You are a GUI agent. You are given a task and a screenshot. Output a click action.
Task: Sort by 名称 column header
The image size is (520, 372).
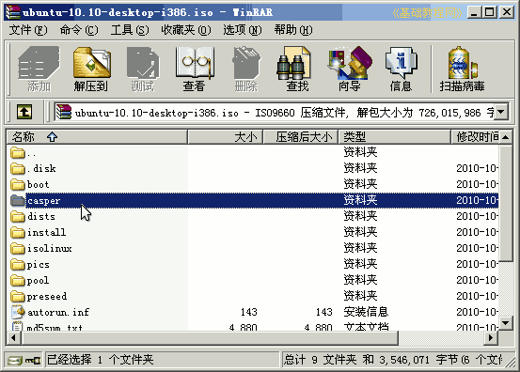97,137
